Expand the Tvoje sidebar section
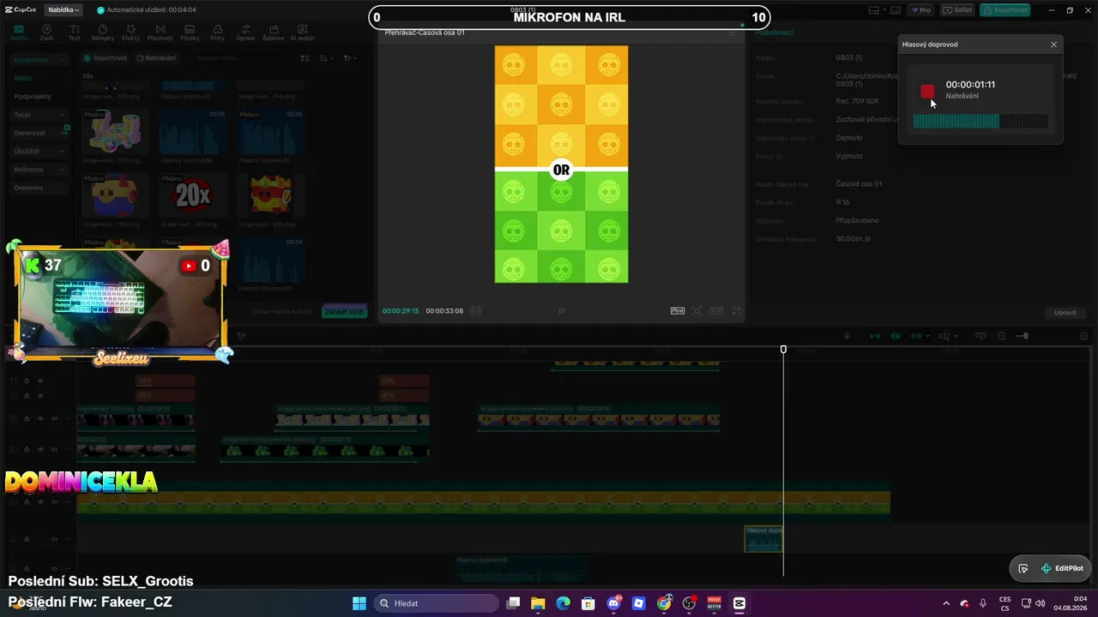 point(39,115)
